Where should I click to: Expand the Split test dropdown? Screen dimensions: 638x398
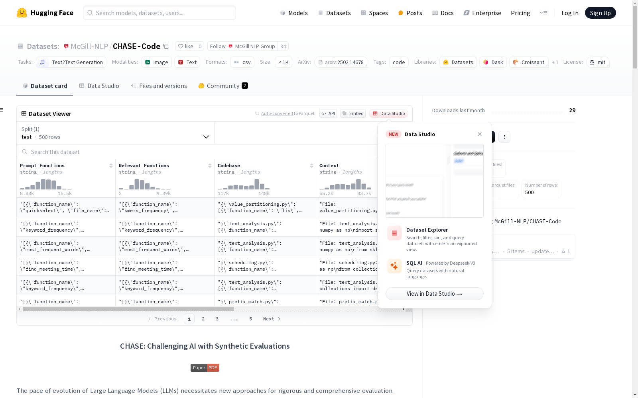click(116, 133)
